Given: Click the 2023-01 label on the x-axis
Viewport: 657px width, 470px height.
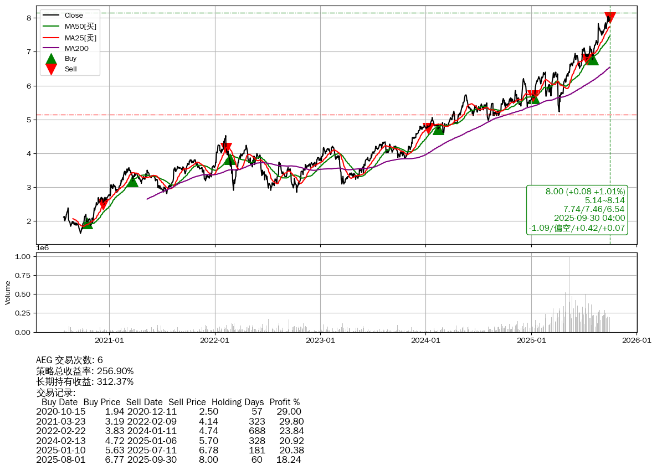Looking at the screenshot, I should (320, 340).
